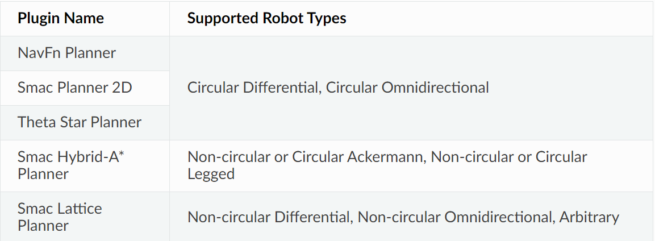Click the "Circular Differential" text

pyautogui.click(x=252, y=88)
